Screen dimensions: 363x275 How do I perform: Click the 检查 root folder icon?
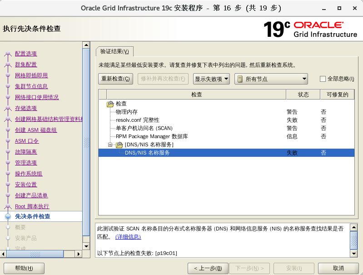click(x=110, y=104)
